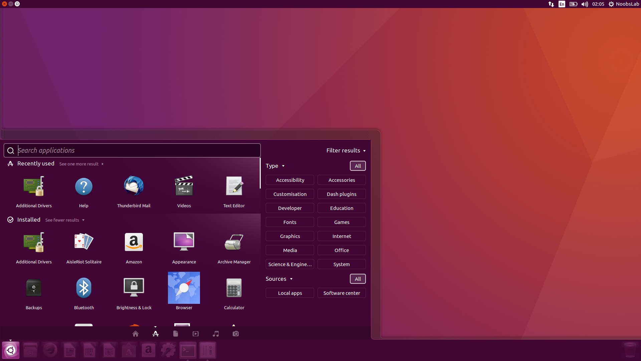Switch to the Music lens tab
The image size is (641, 361).
pyautogui.click(x=216, y=334)
